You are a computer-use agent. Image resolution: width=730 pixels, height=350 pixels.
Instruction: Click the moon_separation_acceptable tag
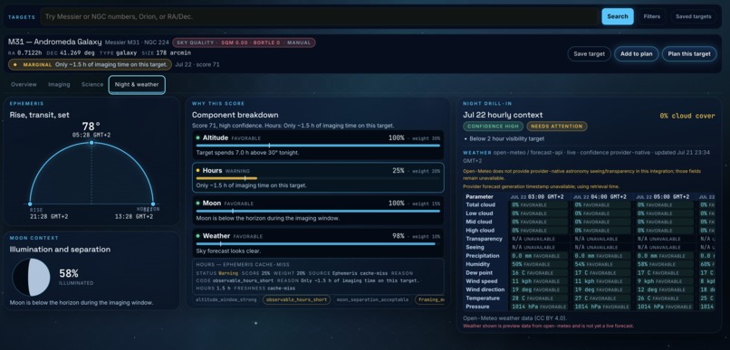[372, 299]
